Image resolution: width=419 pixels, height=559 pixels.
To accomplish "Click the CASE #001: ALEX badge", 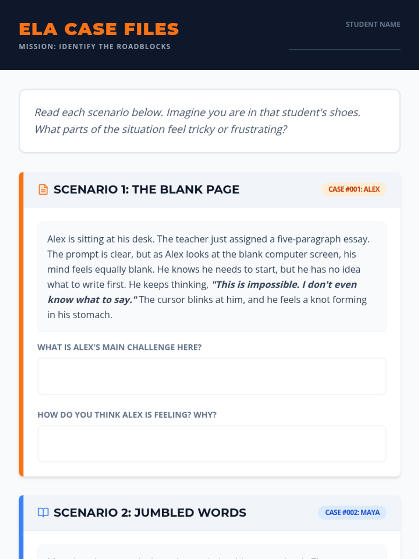I will 354,189.
